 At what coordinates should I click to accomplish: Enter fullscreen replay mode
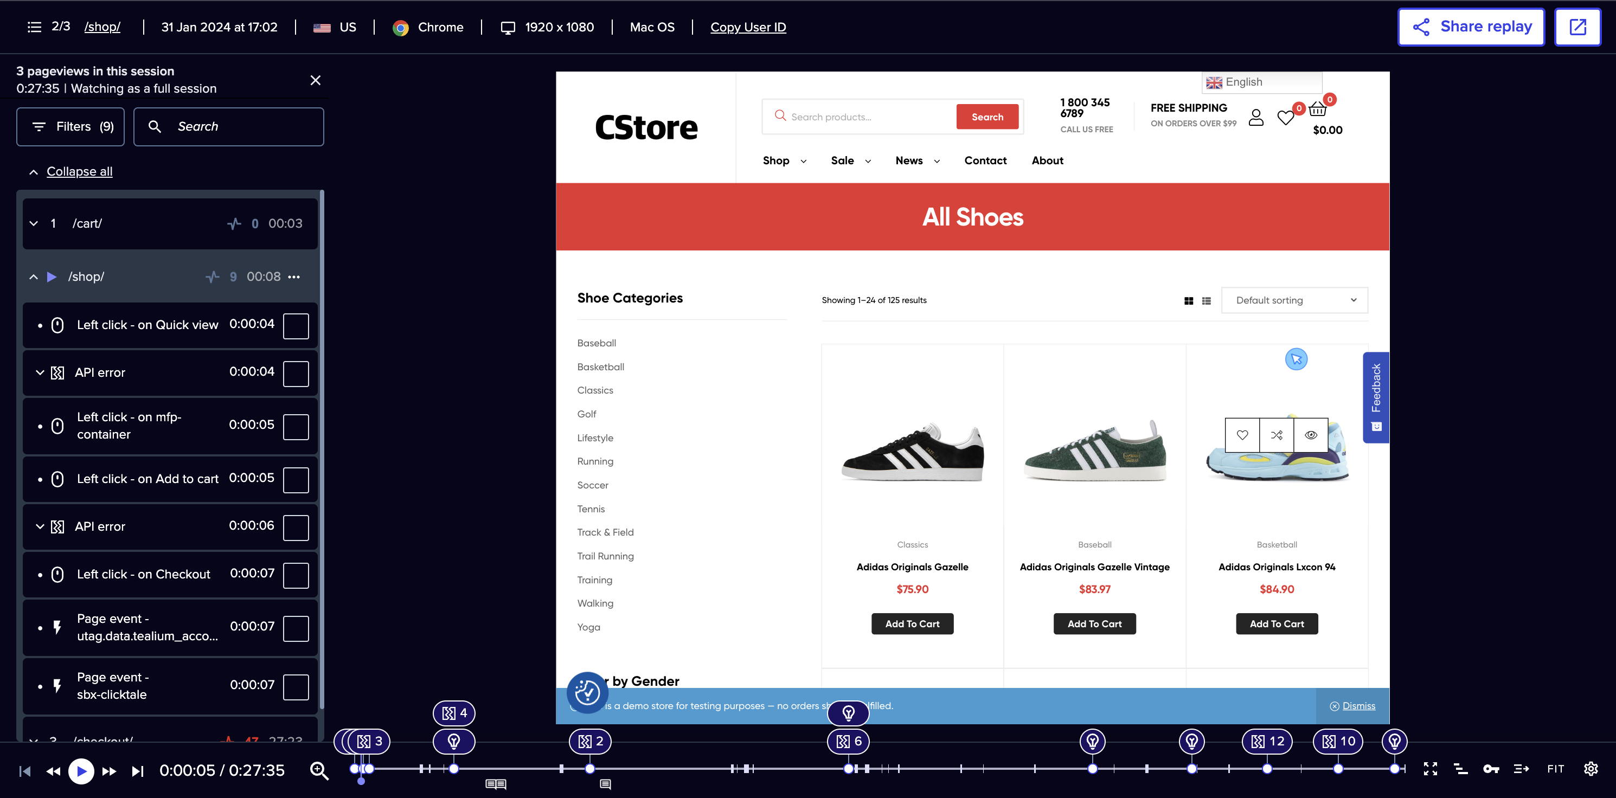1431,769
